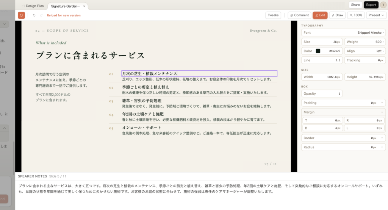Open the Align dropdown set to left
388x210 pixels.
pos(365,51)
